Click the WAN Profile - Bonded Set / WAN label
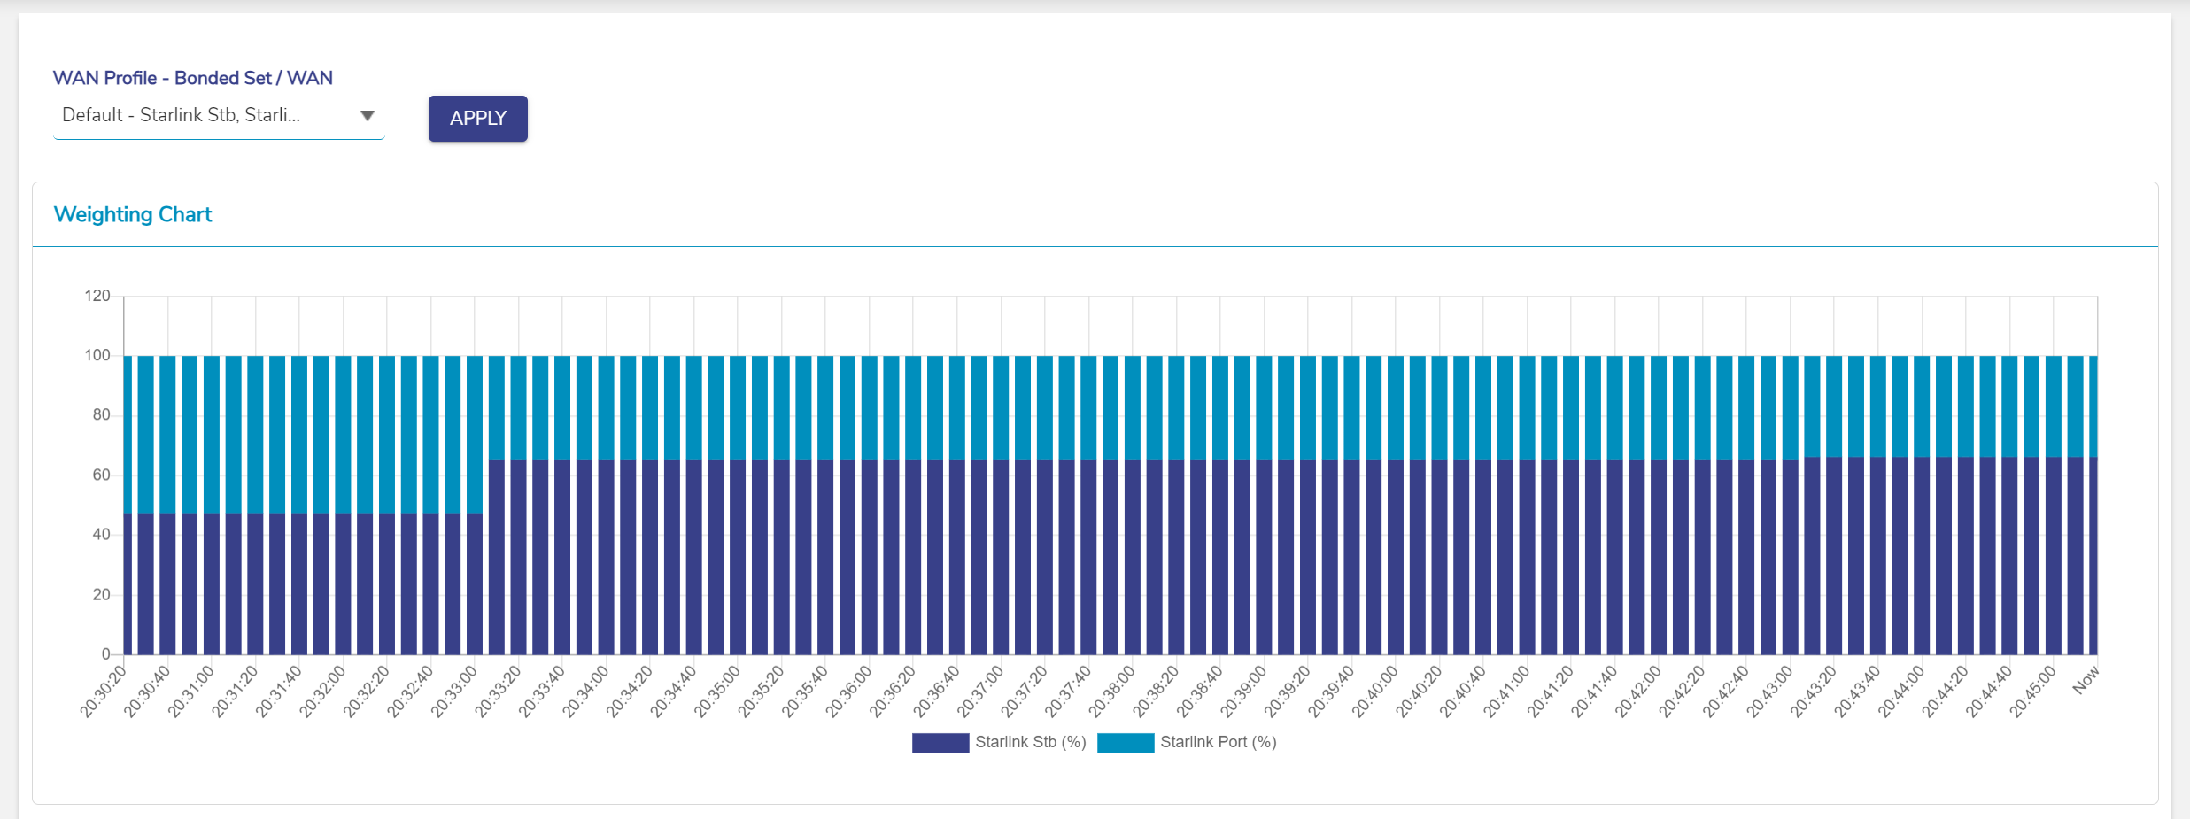Image resolution: width=2190 pixels, height=819 pixels. coord(193,78)
